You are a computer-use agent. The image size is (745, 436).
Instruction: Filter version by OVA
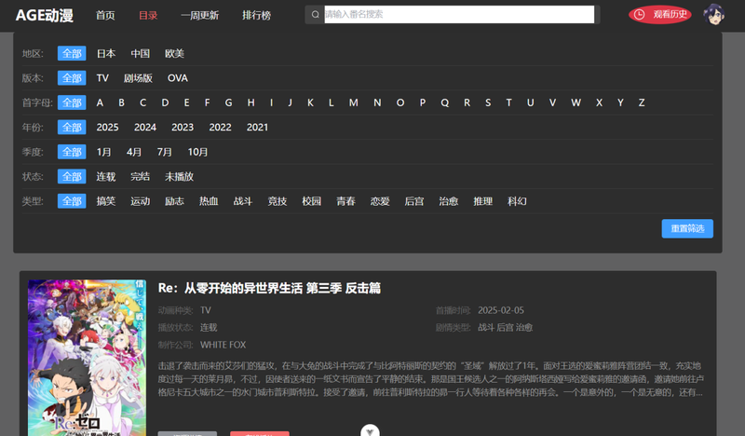(x=178, y=78)
